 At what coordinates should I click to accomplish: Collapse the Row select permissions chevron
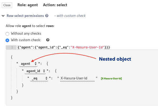(x=3, y=16)
